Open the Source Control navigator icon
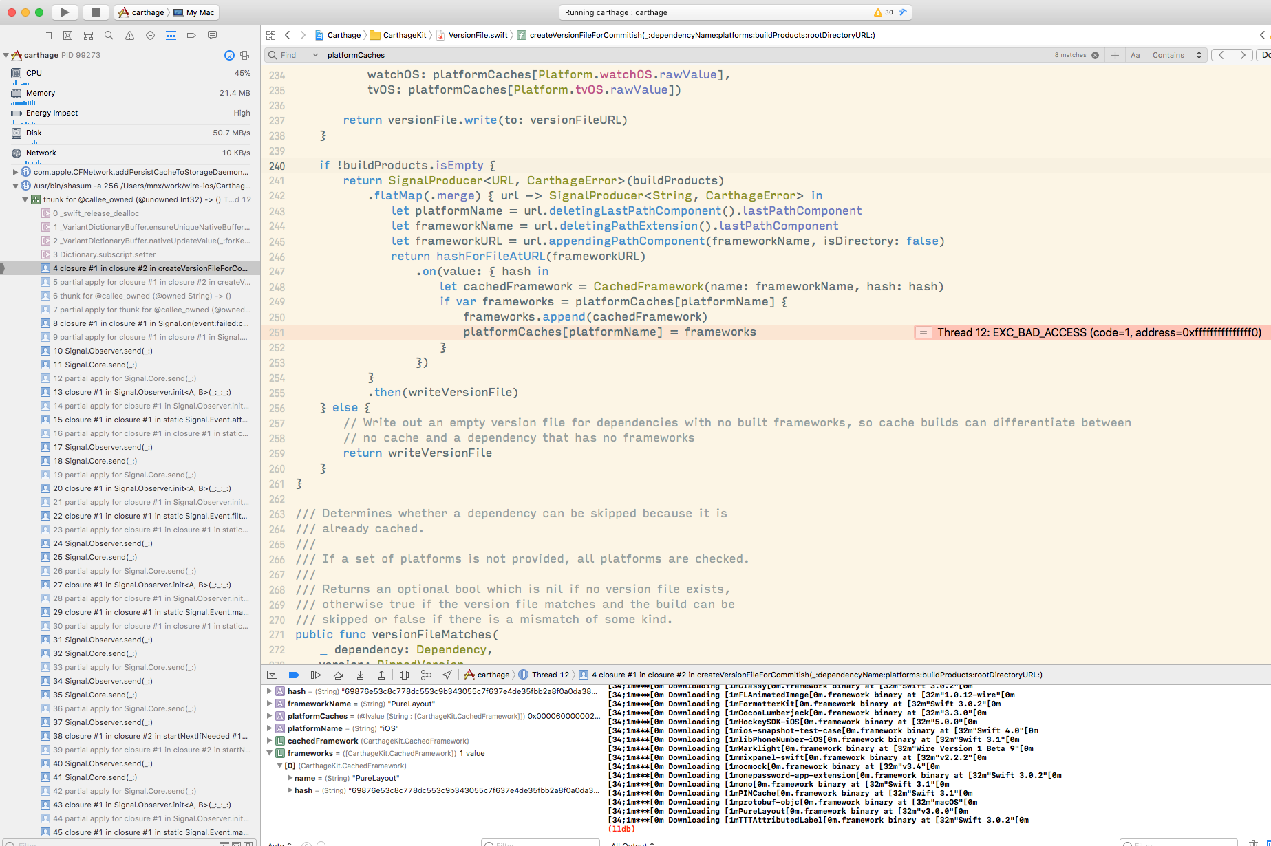 click(x=67, y=35)
